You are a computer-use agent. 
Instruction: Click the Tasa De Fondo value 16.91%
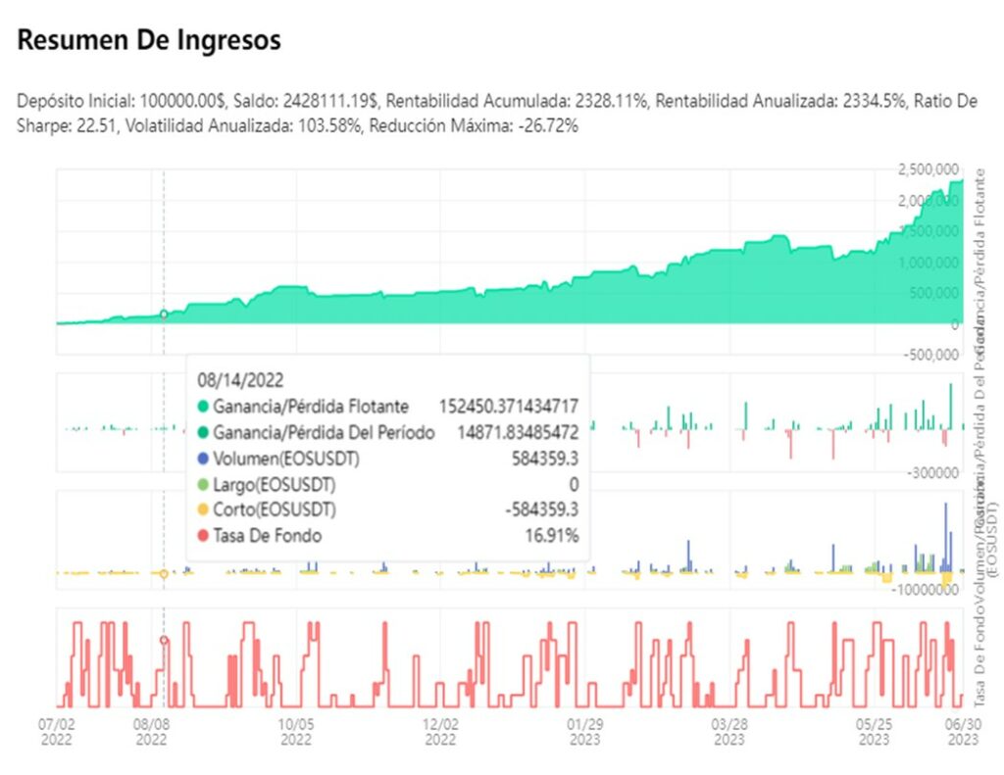point(552,536)
